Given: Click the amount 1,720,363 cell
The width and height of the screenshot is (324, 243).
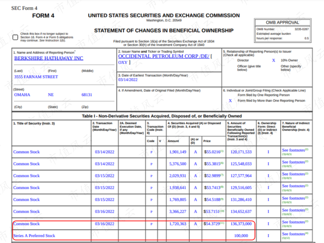Looking at the screenshot, I should 178,224.
